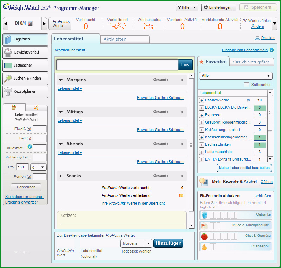Open the Wochenübersicht link
Screen dimensions: 281x268
pyautogui.click(x=70, y=50)
